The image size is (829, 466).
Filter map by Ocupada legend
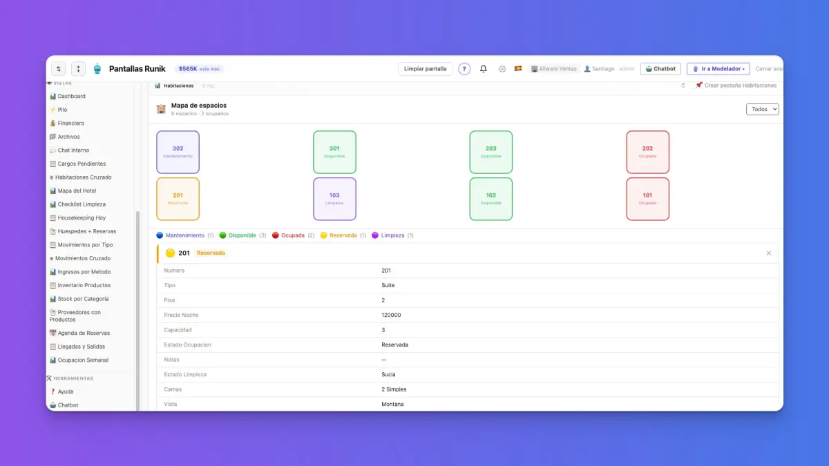294,235
